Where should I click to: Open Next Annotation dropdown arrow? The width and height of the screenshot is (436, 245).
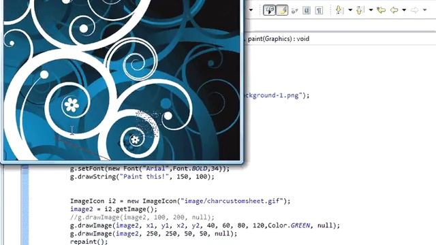coord(350,10)
